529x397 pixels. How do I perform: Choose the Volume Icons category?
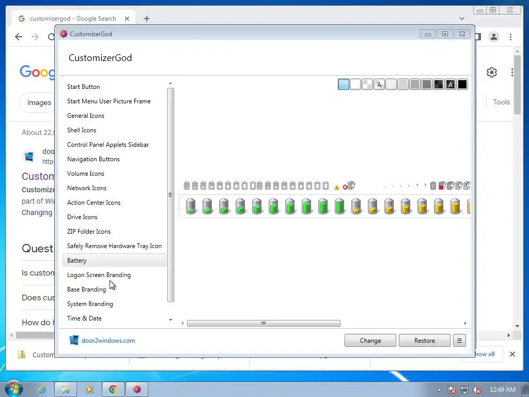point(86,174)
